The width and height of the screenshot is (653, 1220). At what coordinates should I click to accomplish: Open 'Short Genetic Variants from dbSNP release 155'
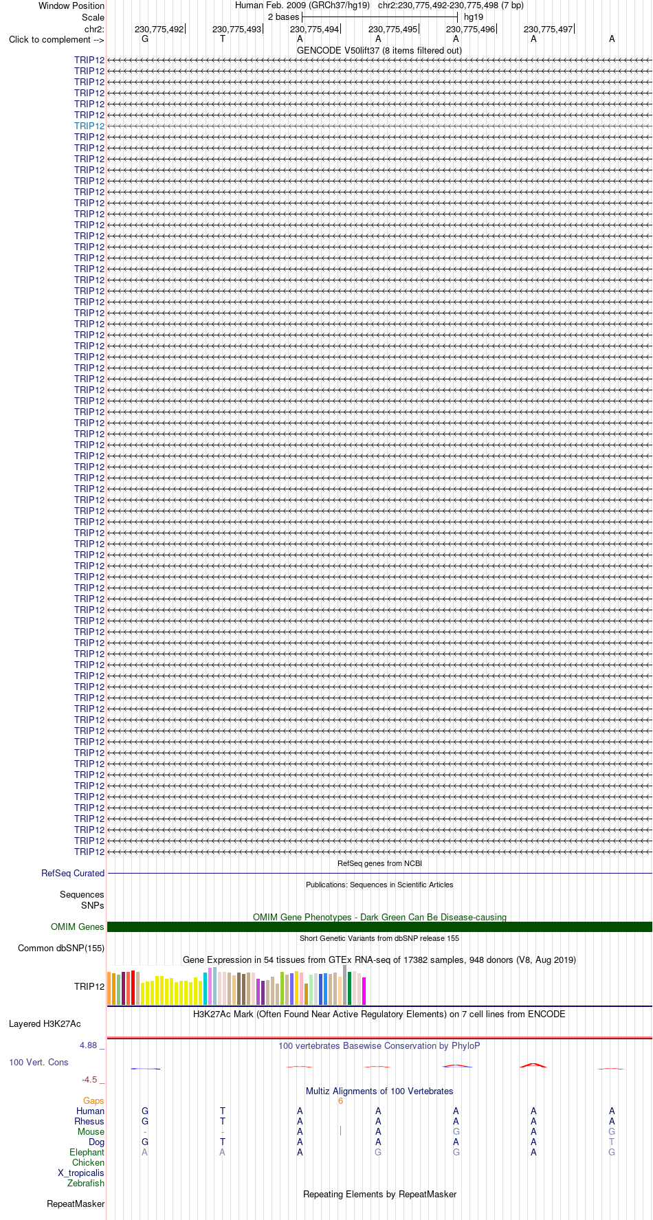click(x=379, y=938)
